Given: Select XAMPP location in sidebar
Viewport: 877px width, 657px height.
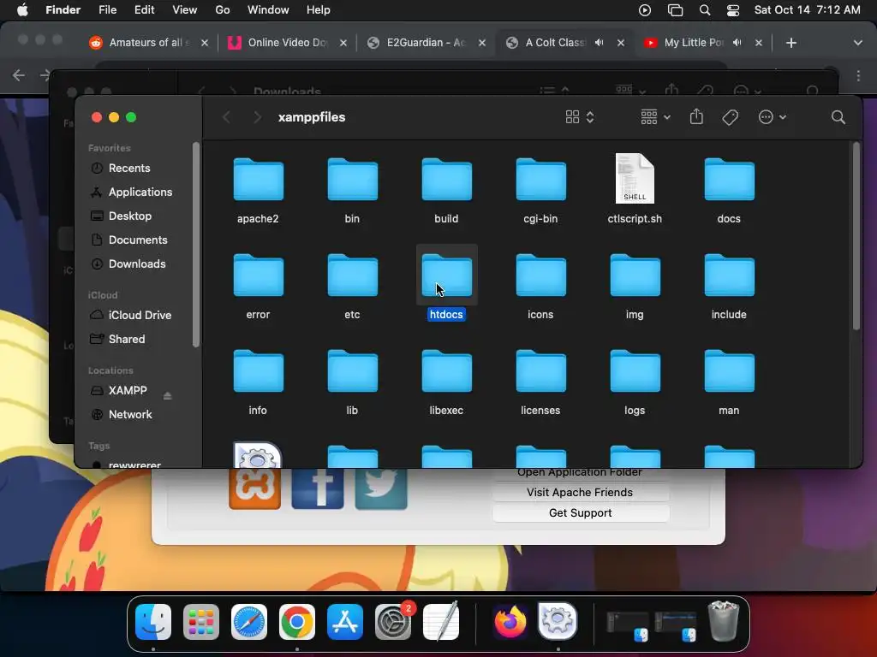Looking at the screenshot, I should tap(128, 390).
